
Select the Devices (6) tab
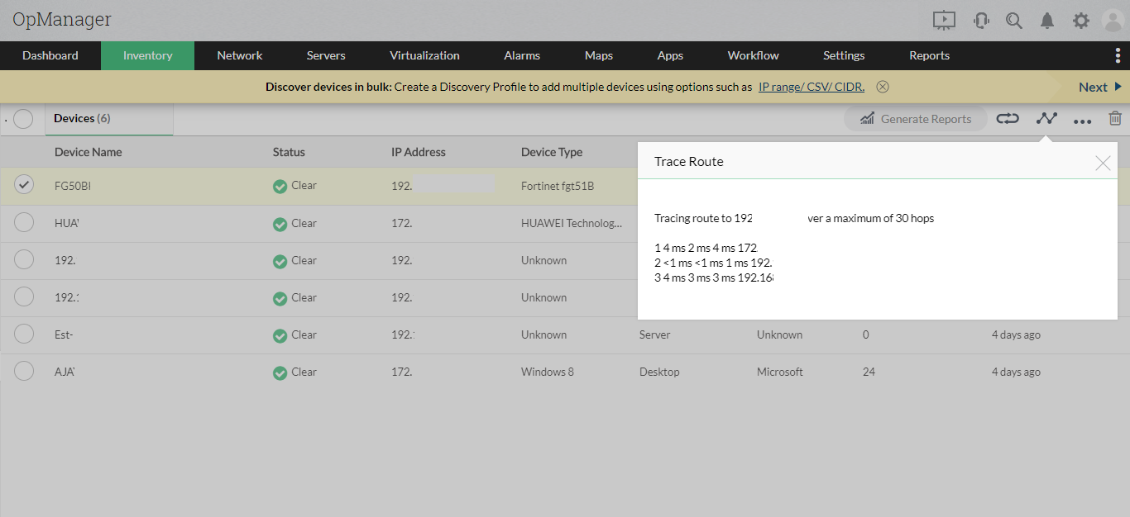(109, 119)
